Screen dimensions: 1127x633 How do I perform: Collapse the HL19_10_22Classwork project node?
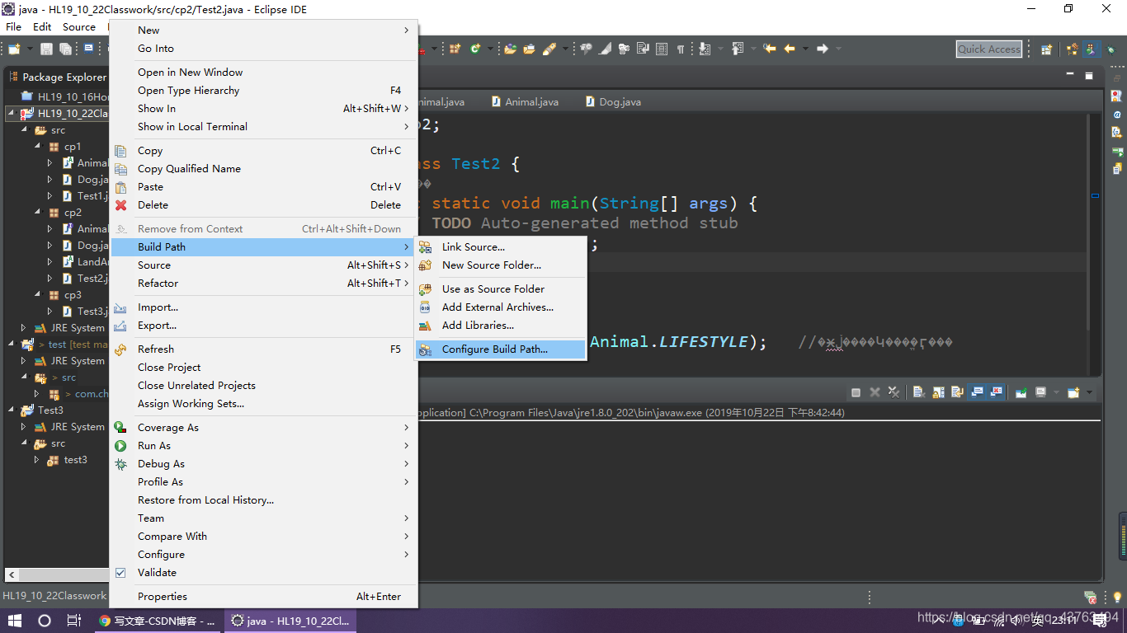click(11, 114)
